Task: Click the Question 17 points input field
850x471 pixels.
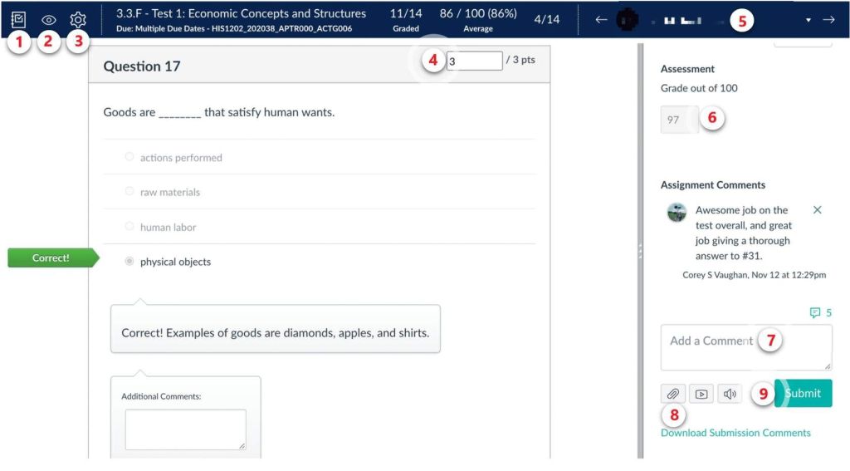Action: pyautogui.click(x=474, y=61)
